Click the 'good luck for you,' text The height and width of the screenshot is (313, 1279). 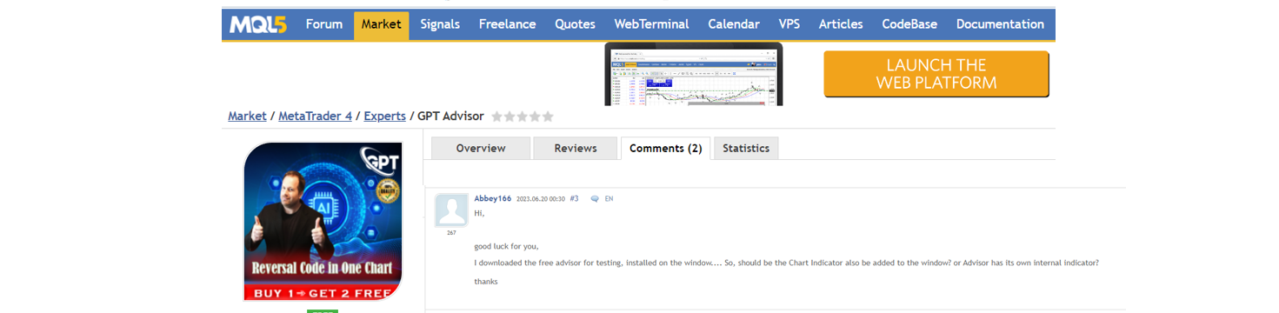click(506, 246)
